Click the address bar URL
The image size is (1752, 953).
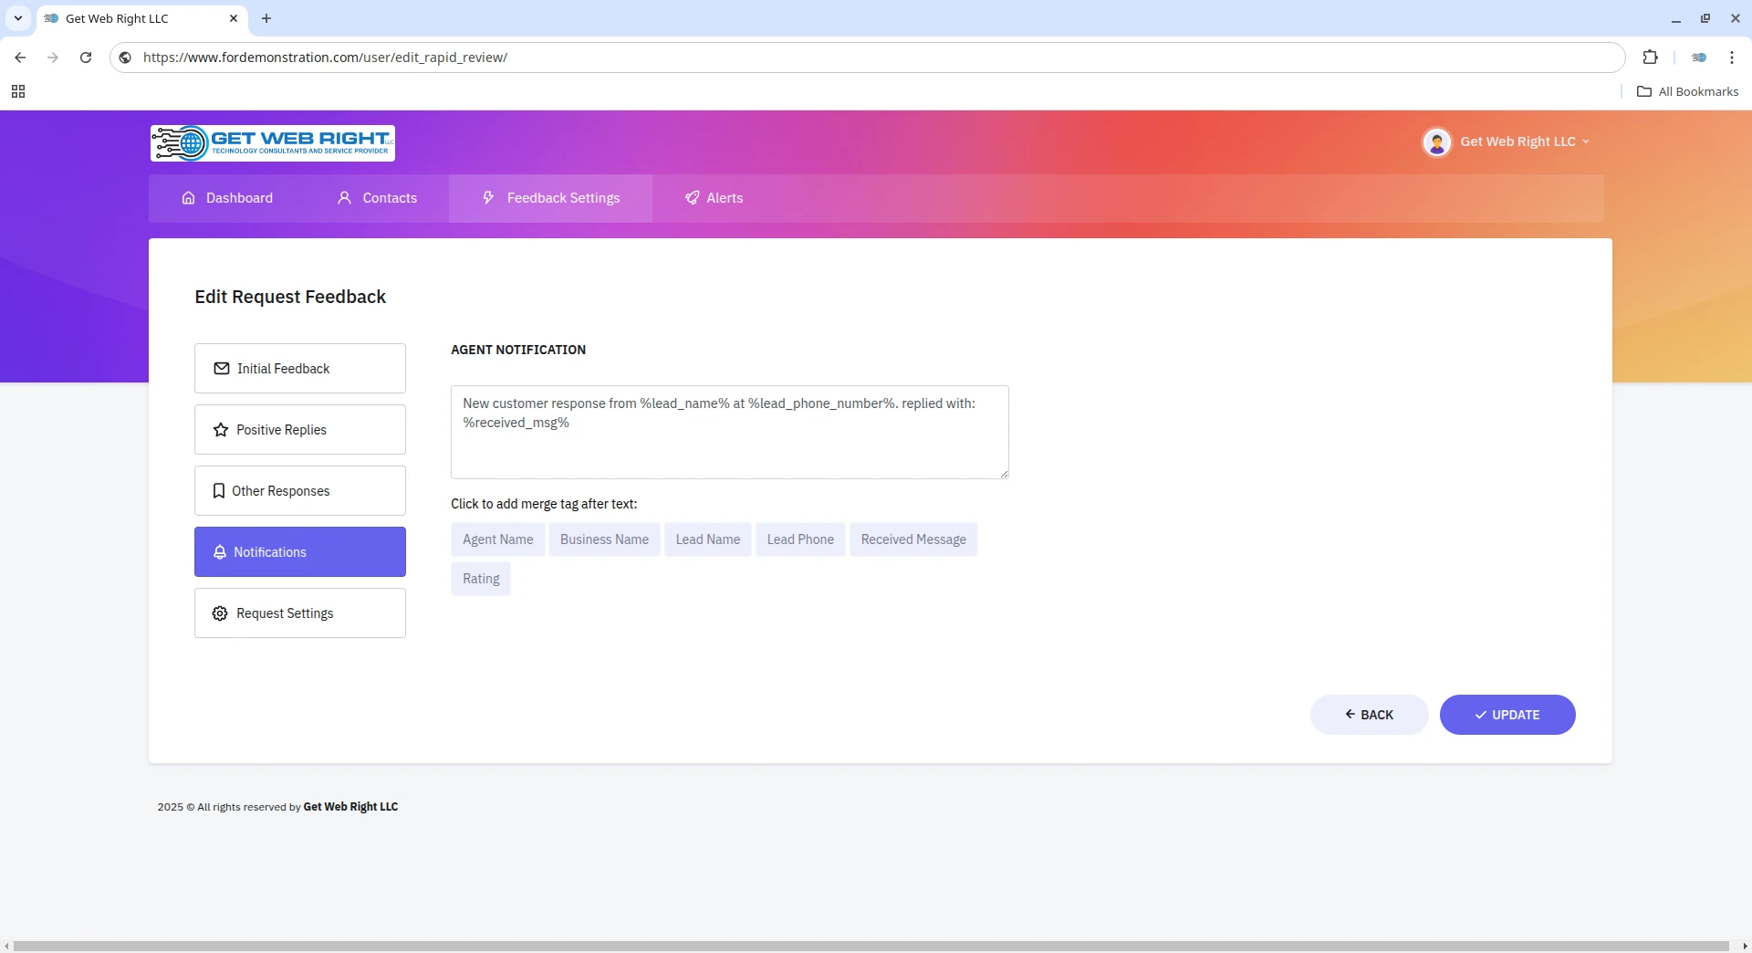325,58
